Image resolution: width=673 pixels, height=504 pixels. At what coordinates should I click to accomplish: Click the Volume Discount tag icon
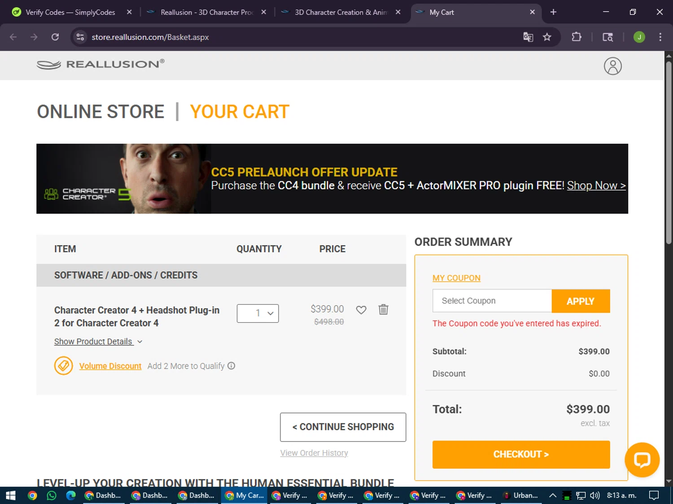[64, 366]
